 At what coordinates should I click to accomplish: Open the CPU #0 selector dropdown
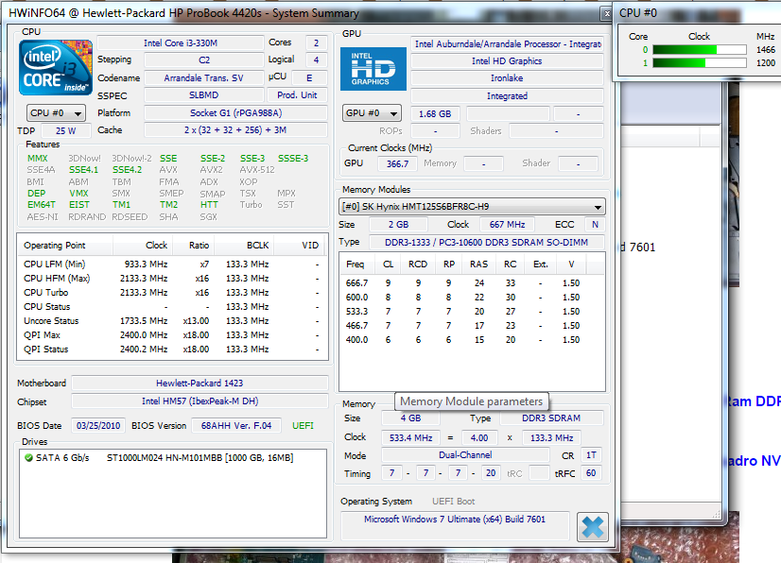56,113
